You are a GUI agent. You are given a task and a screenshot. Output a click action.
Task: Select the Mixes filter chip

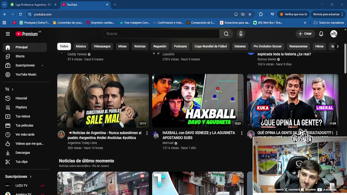(122, 46)
